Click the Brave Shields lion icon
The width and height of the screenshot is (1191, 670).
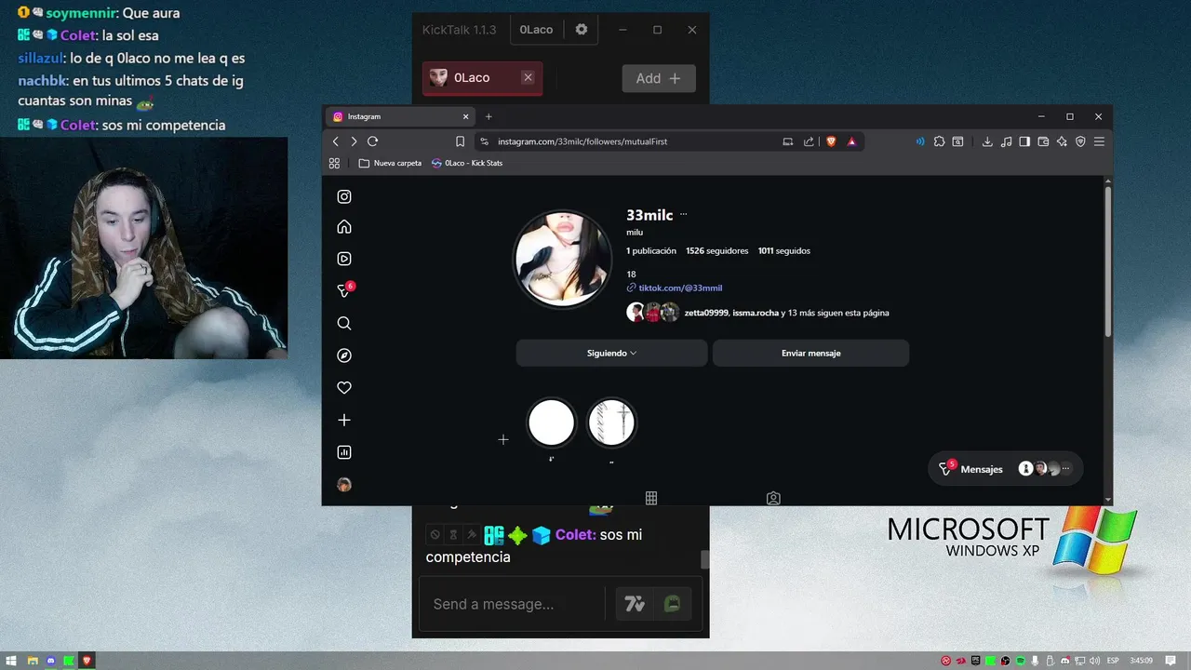831,141
